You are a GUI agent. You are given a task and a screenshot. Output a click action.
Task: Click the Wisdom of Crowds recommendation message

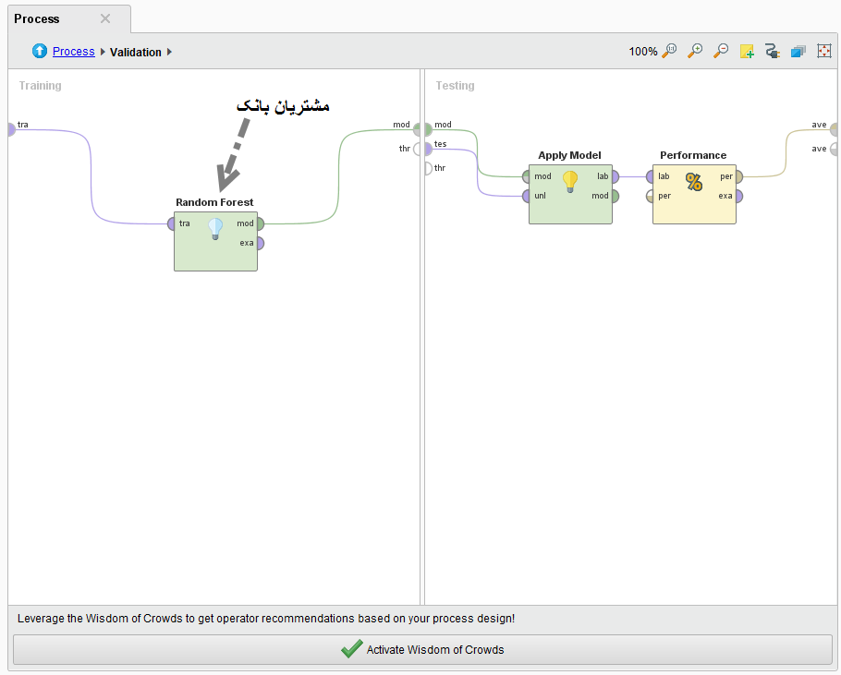(x=266, y=619)
